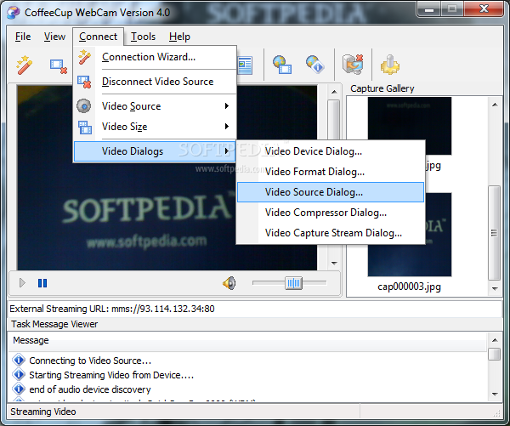510x426 pixels.
Task: Open Video Device Dialog...
Action: coord(331,151)
